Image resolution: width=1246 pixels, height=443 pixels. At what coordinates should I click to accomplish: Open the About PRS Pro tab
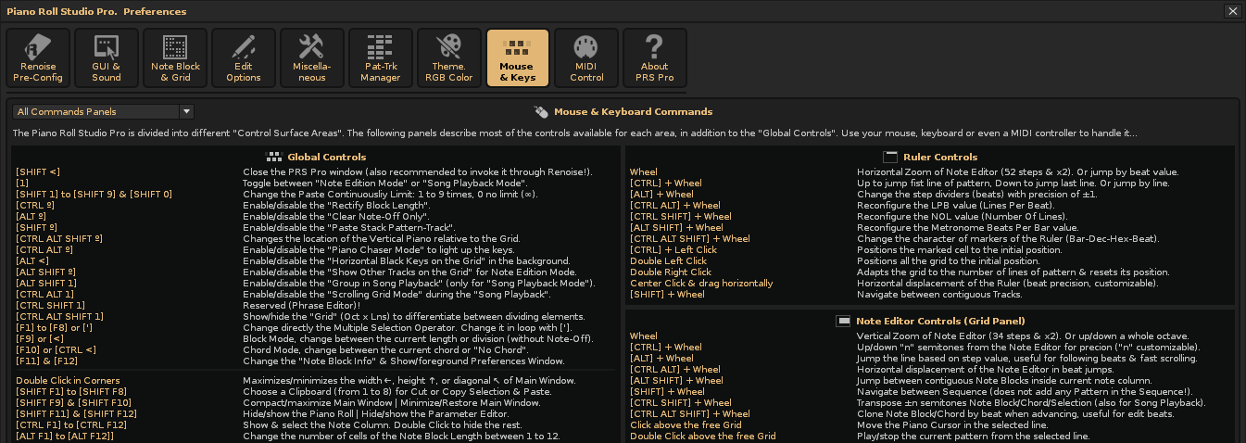pos(655,57)
